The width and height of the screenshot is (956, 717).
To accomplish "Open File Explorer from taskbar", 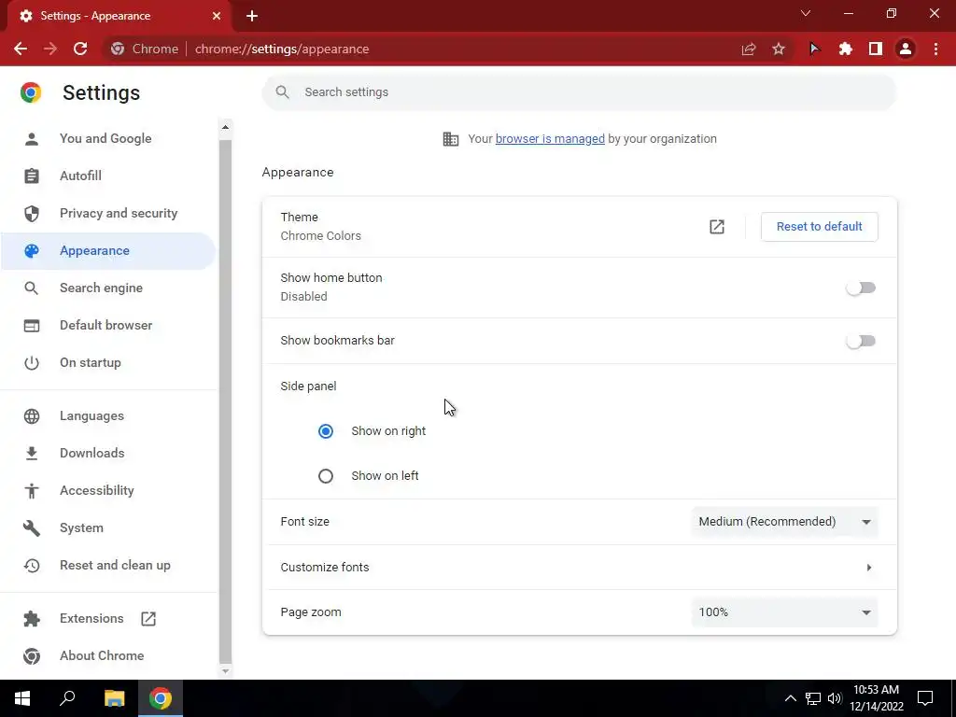I will [114, 698].
